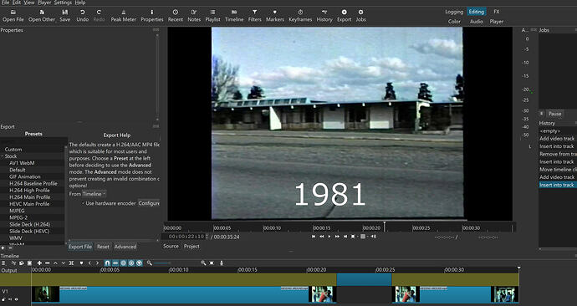Switch to the Color layout
The height and width of the screenshot is (306, 577).
(x=454, y=22)
